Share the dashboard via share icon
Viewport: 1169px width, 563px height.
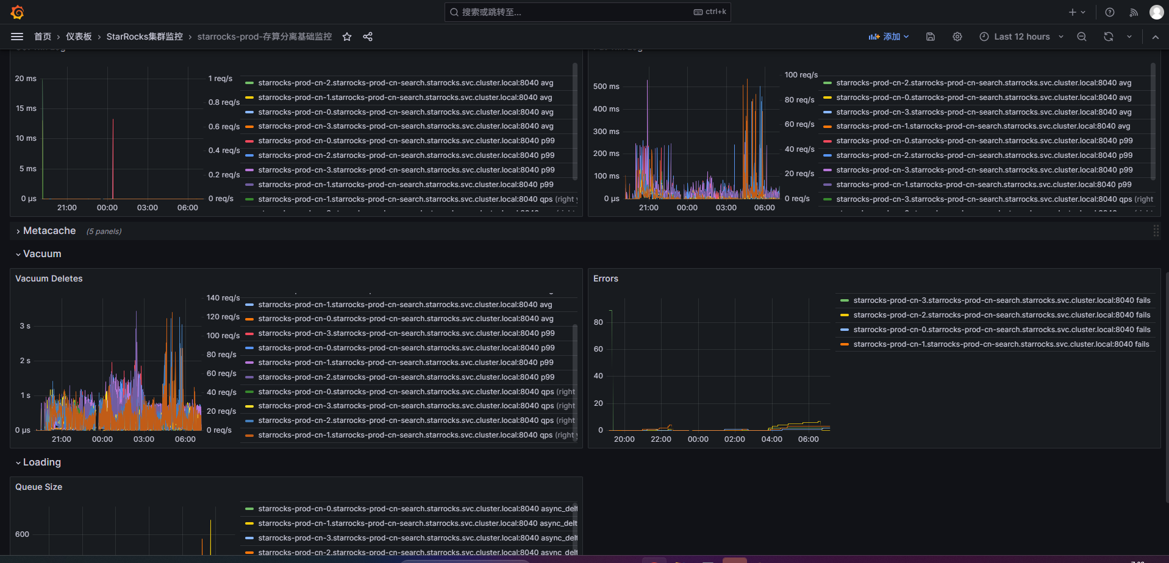(368, 37)
